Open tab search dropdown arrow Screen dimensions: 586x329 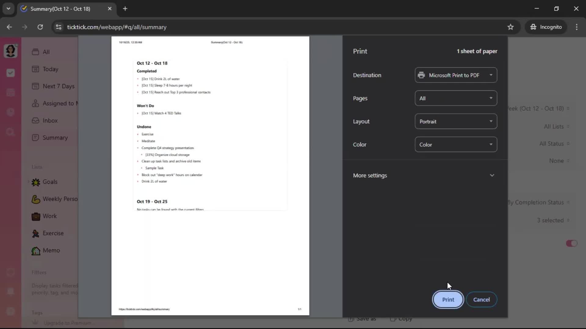[x=9, y=9]
